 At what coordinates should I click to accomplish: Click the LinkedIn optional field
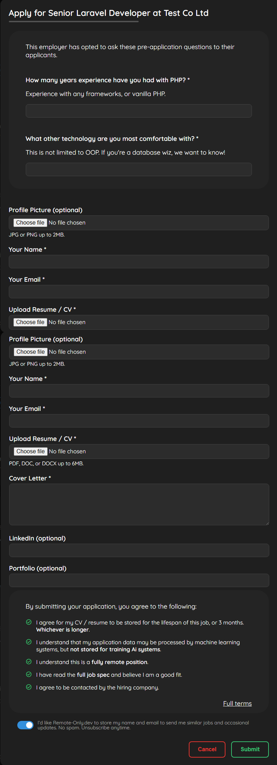click(x=138, y=550)
